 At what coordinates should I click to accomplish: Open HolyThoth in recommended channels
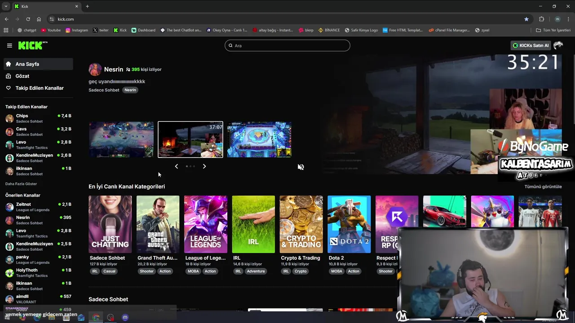tap(38, 273)
